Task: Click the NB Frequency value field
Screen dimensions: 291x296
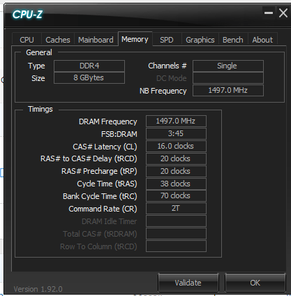Action: (x=228, y=90)
